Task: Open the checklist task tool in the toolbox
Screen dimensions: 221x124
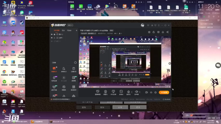Action: (x=73, y=69)
